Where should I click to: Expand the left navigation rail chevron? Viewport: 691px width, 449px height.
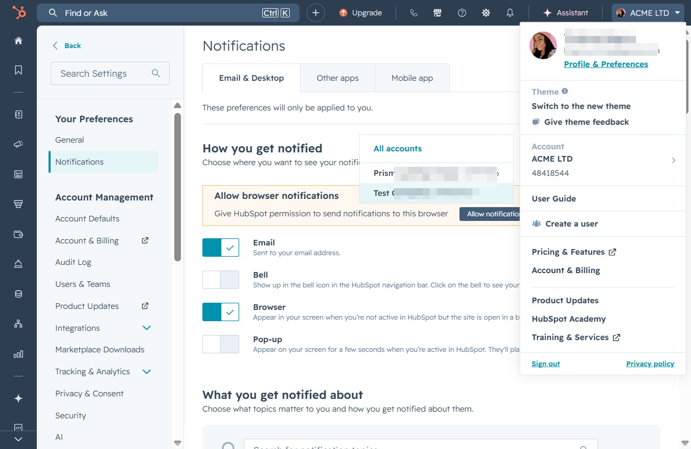18,439
